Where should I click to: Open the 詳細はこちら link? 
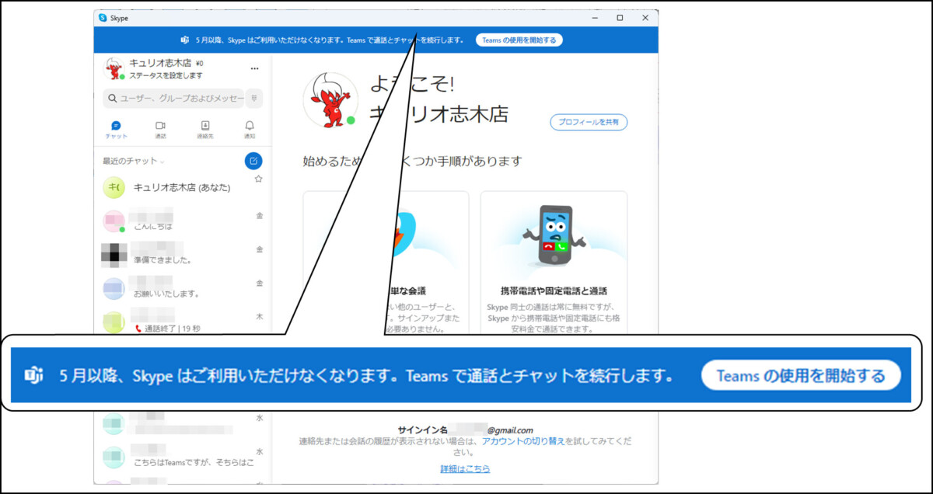(465, 469)
